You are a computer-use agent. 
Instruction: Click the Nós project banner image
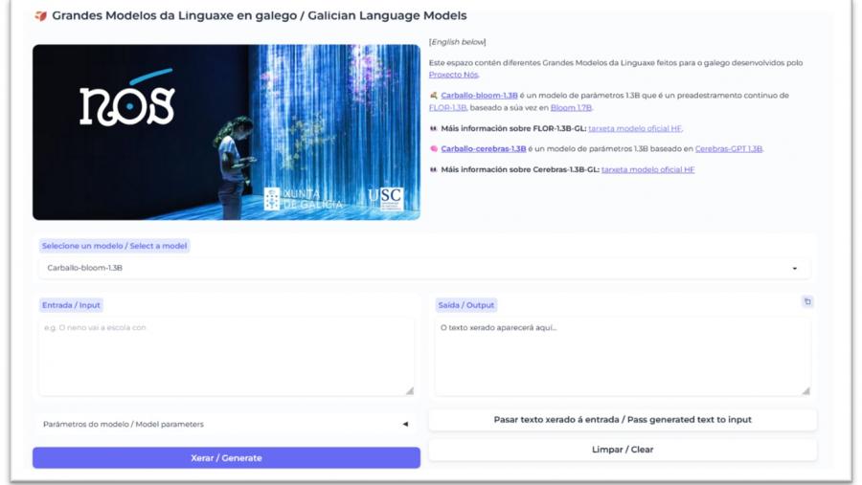click(226, 132)
